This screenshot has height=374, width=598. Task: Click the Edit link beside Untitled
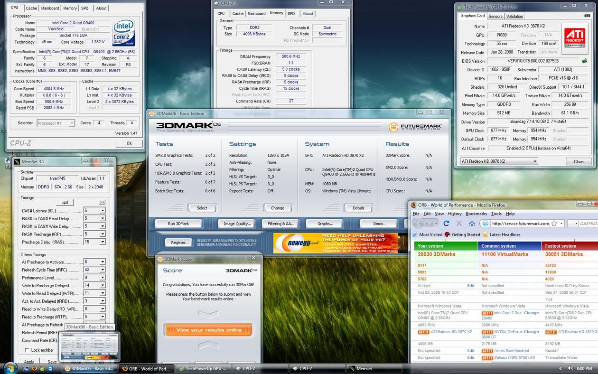click(471, 286)
